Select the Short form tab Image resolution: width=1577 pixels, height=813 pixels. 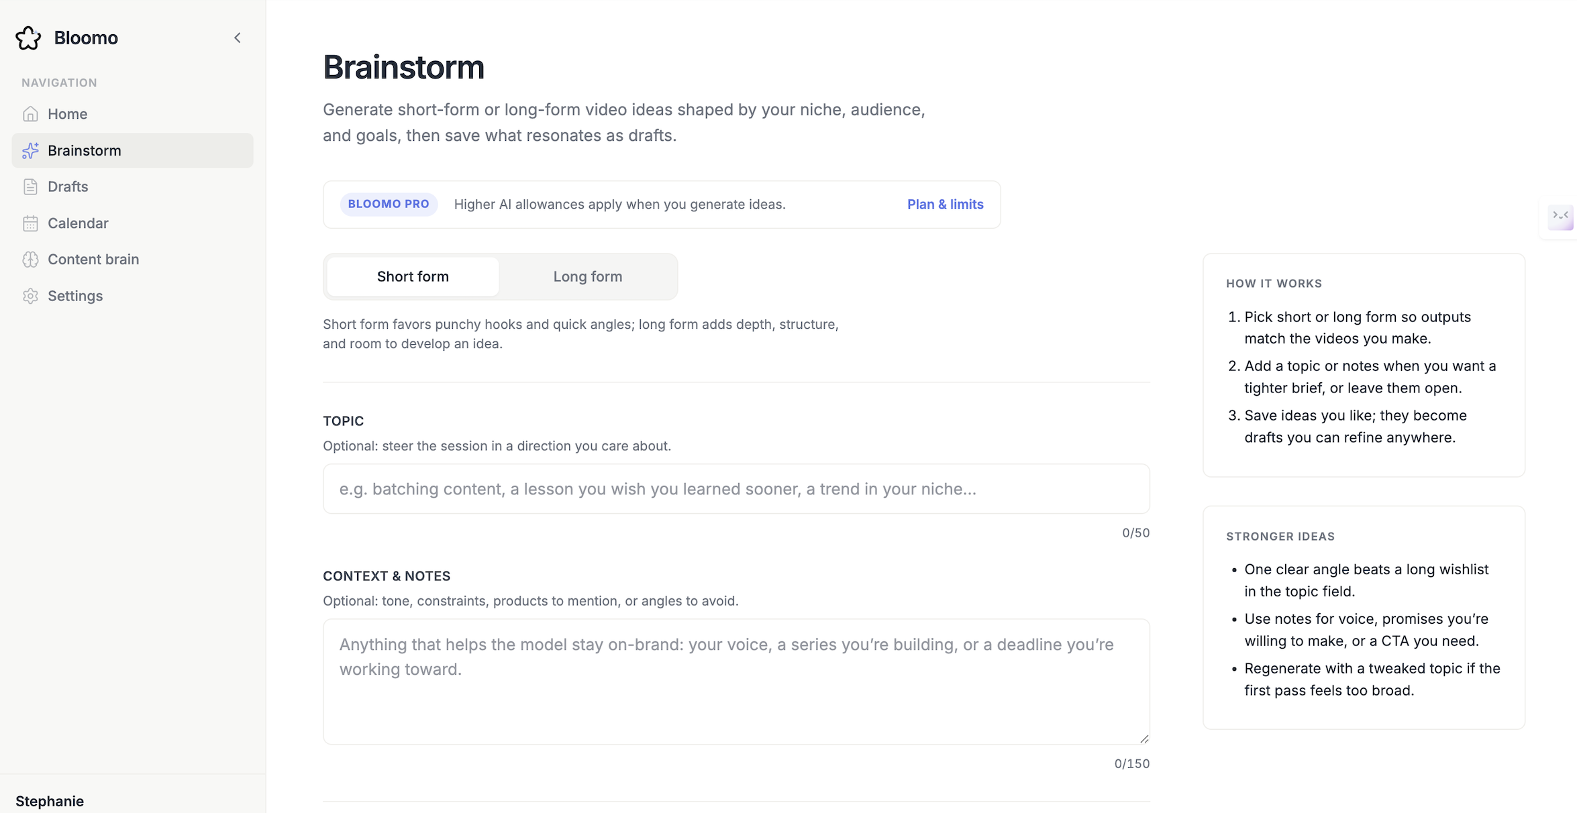click(412, 276)
